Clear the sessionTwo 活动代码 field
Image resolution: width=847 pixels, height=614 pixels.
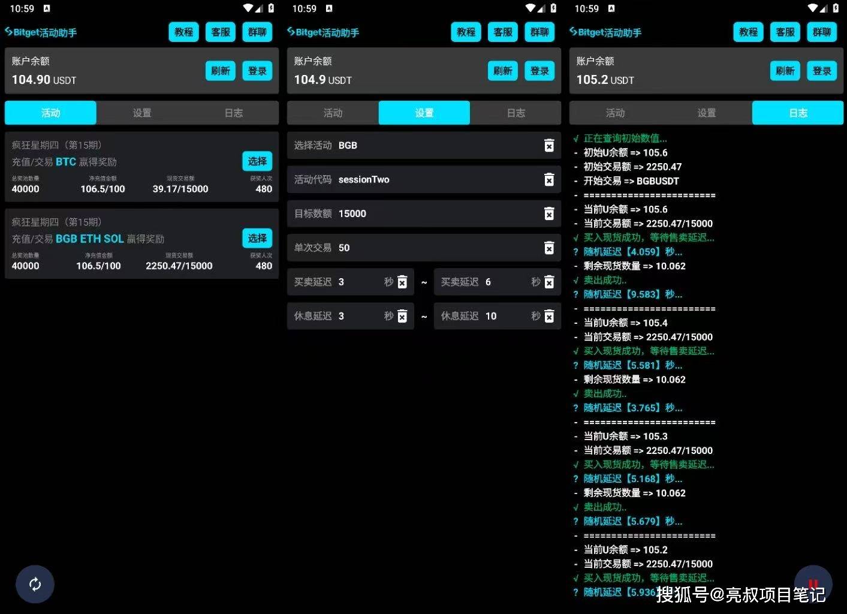tap(549, 179)
